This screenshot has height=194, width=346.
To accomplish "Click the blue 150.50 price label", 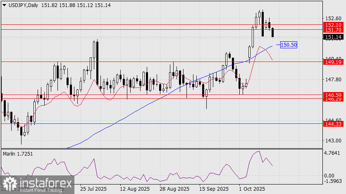I will point(289,45).
